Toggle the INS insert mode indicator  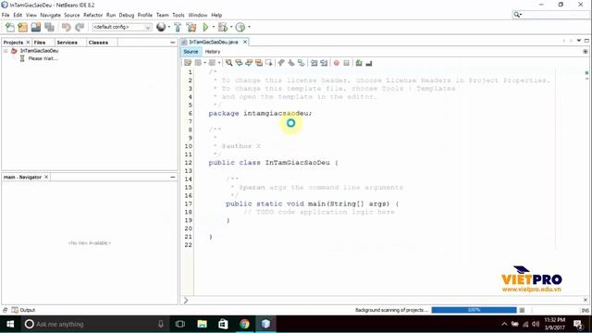point(585,311)
